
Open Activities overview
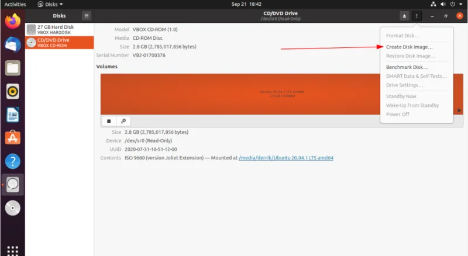(x=15, y=4)
